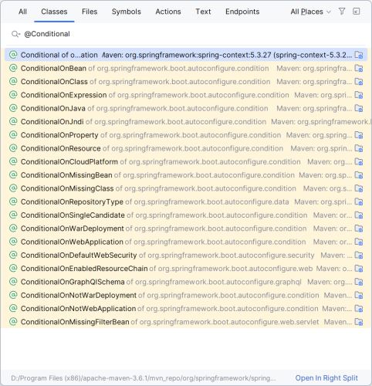The image size is (372, 386).
Task: Click annotation icon beside ConditionalOnMissingClass
Action: click(13, 188)
